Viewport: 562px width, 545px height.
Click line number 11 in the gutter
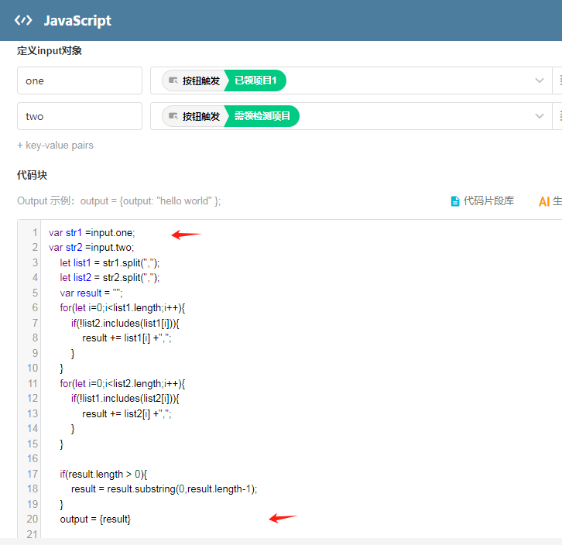pyautogui.click(x=33, y=383)
